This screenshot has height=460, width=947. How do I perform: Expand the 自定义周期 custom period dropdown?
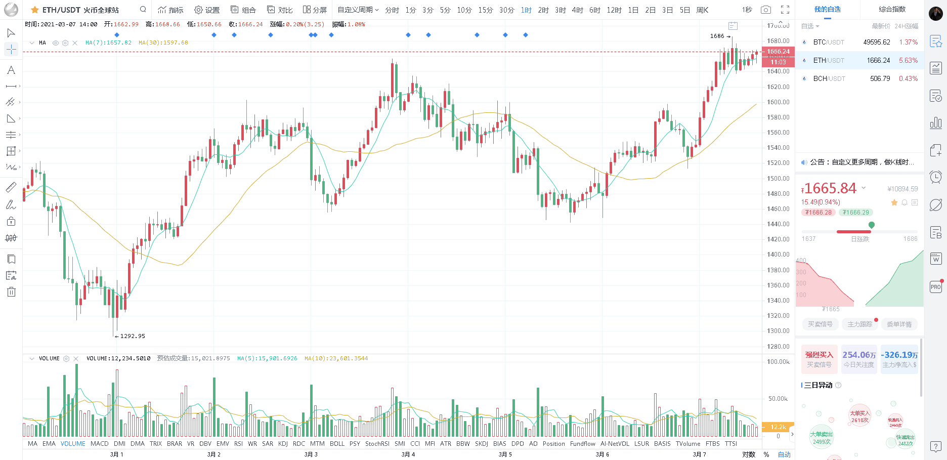click(x=358, y=10)
